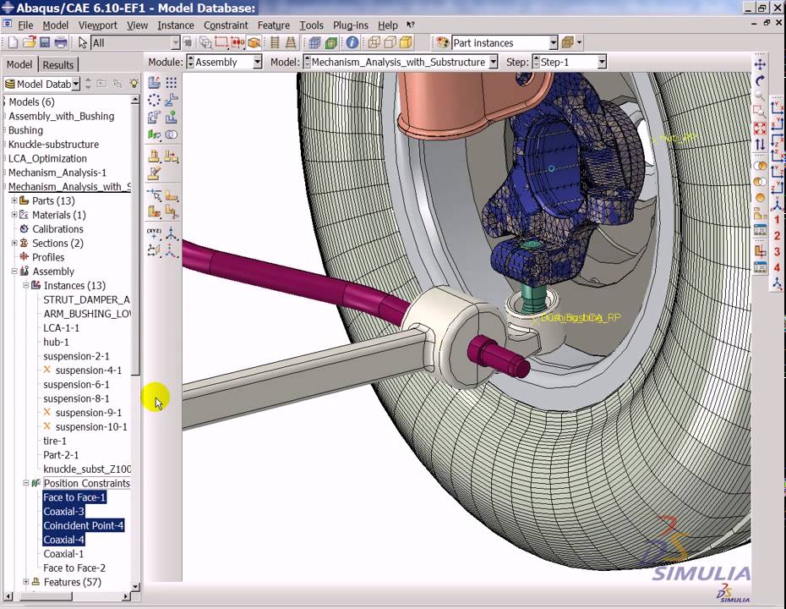Expand the Sections (2) tree node
This screenshot has width=786, height=609.
[14, 243]
